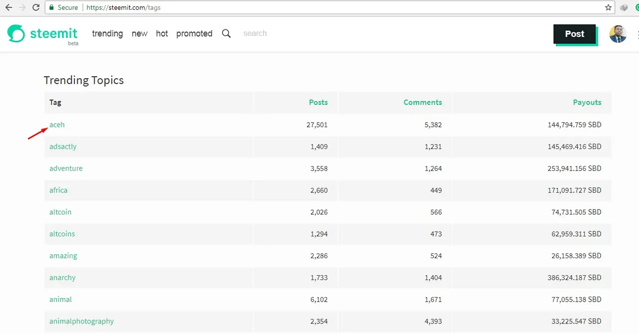Screen dimensions: 639x334
Task: Click the search magnifier icon
Action: click(x=226, y=33)
